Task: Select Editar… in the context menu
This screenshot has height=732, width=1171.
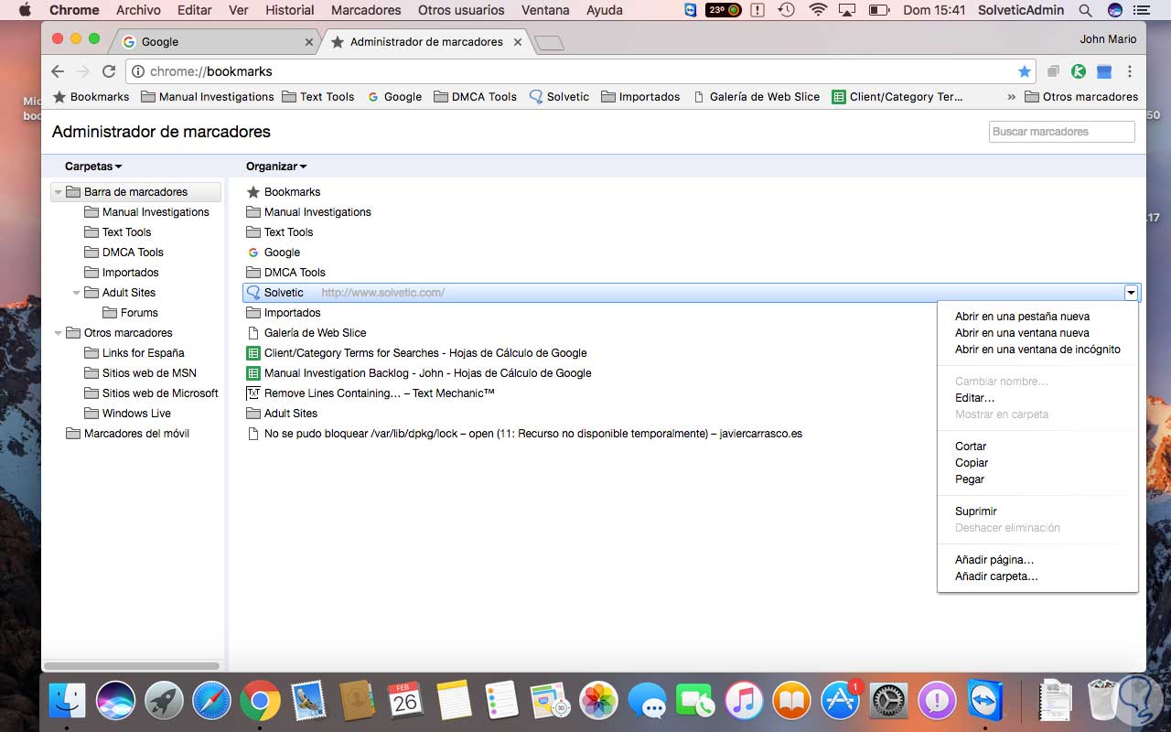Action: [974, 398]
